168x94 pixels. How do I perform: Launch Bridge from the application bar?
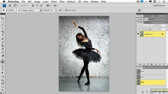(x=10, y=5)
